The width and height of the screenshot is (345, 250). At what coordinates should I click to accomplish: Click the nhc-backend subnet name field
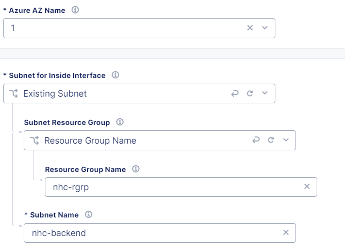coord(160,233)
